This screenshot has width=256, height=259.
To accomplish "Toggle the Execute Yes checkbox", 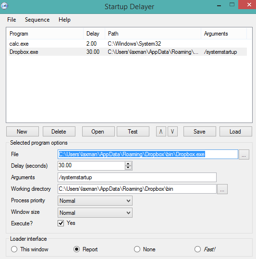I will [61, 223].
